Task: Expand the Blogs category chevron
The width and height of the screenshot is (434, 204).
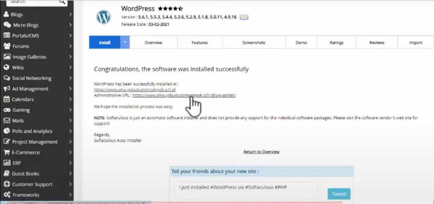Action: [70, 14]
